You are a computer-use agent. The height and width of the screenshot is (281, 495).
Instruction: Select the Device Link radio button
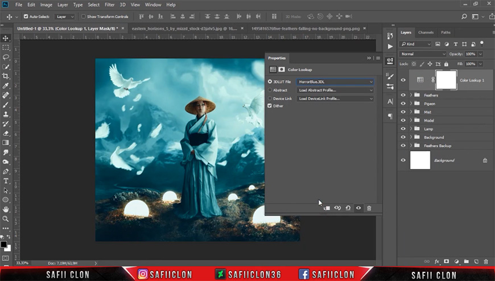pos(270,98)
